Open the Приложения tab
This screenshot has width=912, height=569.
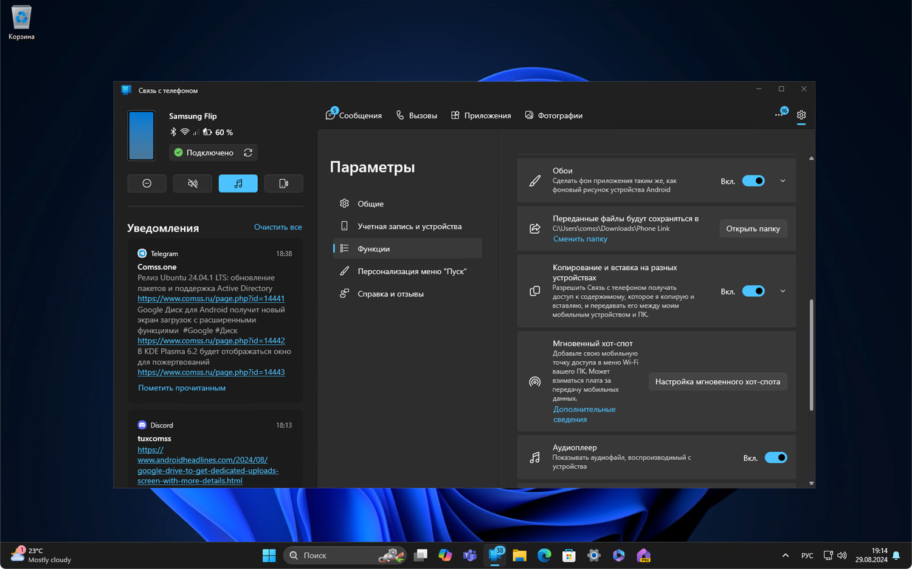pos(481,115)
